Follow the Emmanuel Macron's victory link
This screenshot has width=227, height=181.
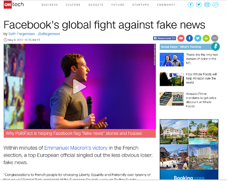(76, 148)
